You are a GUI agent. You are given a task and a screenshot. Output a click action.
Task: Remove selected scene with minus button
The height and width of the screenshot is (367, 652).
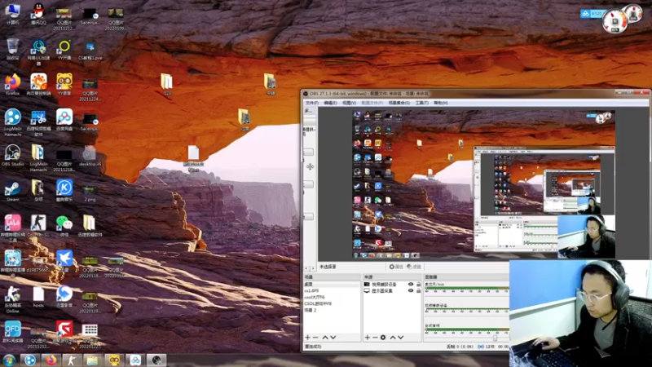tap(315, 338)
